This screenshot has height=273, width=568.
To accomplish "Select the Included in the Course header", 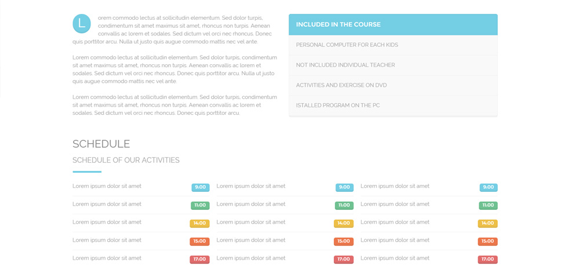I will (x=393, y=24).
